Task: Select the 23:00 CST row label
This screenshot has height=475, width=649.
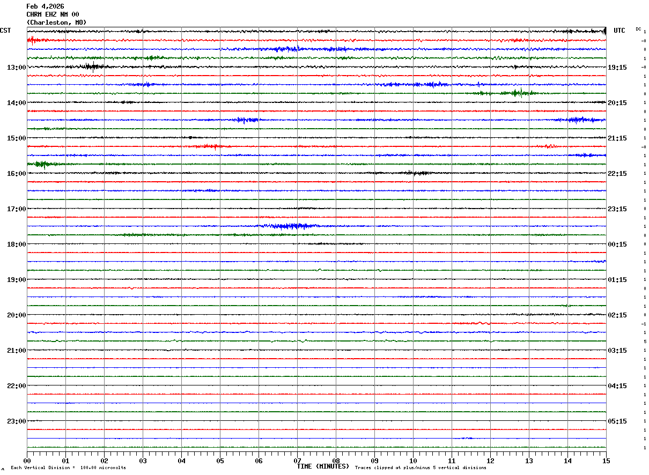Action: [16, 421]
